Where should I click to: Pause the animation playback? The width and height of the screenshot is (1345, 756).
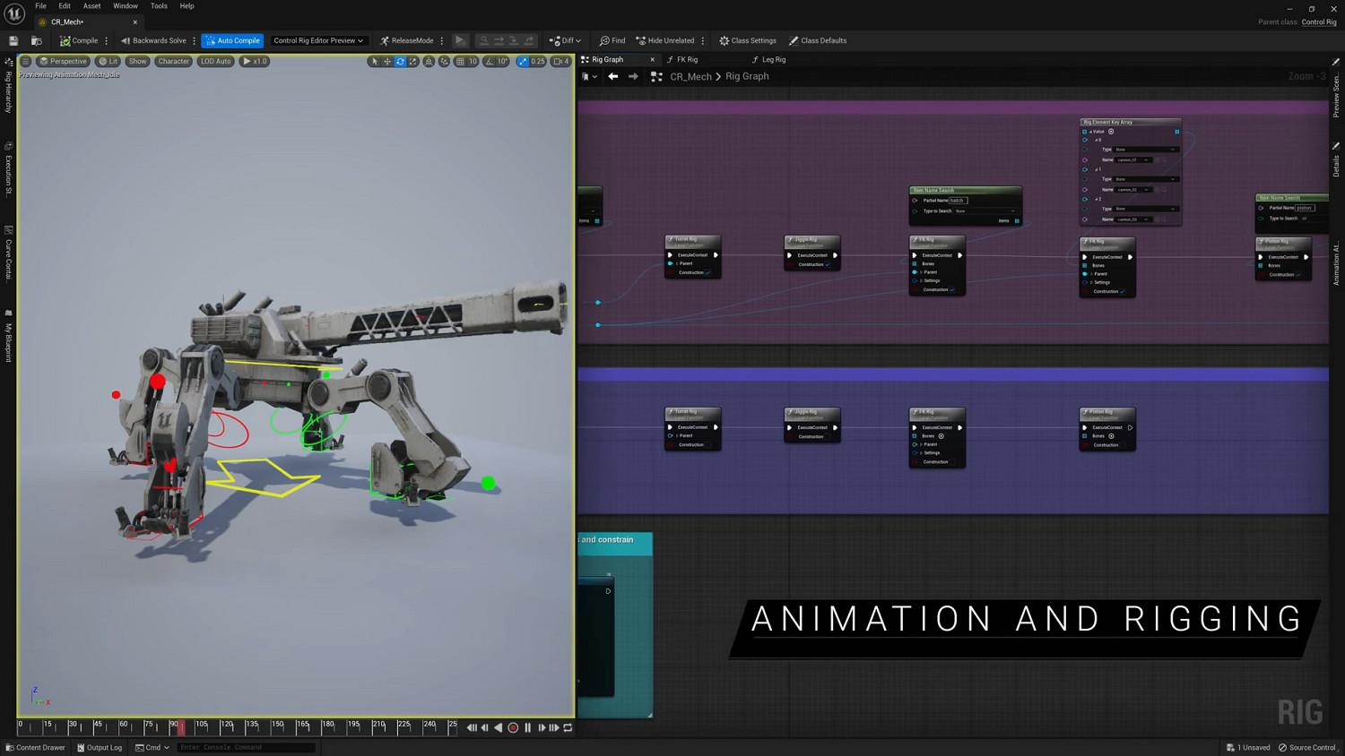point(527,728)
